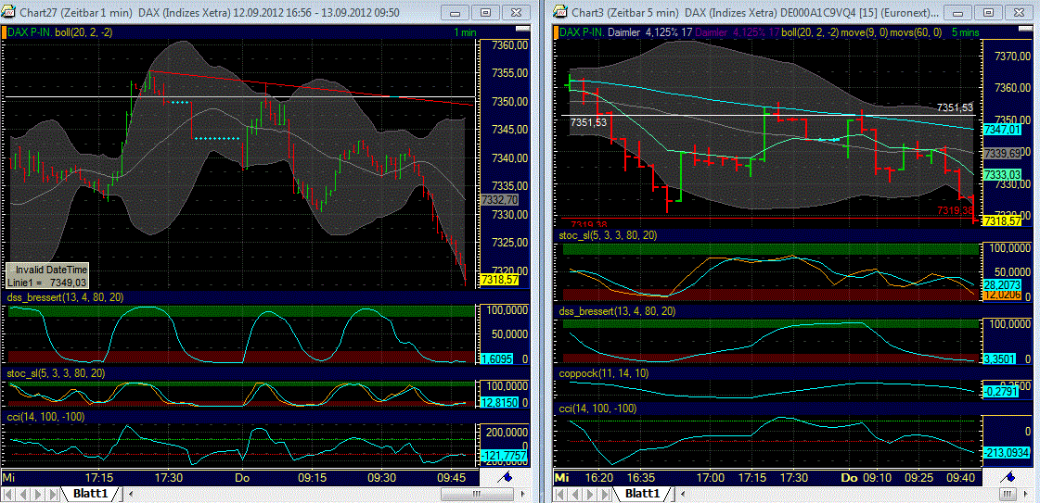This screenshot has width=1040, height=503.
Task: Click the blue flag icon in Chart27
Action: (x=505, y=476)
